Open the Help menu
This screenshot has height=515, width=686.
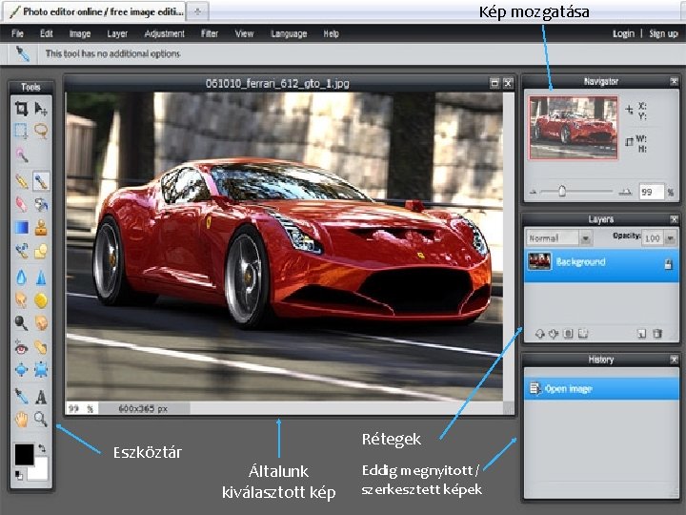pyautogui.click(x=332, y=33)
